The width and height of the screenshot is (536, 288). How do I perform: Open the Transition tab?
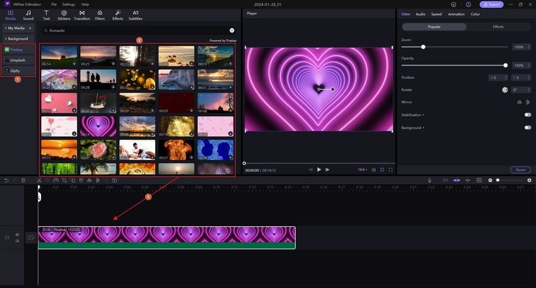82,15
